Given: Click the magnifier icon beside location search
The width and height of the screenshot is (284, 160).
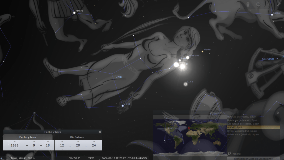Looking at the screenshot, I should click(229, 154).
